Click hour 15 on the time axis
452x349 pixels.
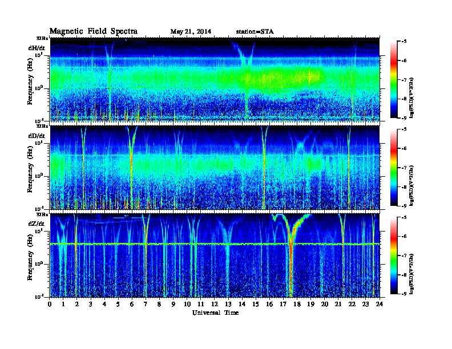coord(256,304)
